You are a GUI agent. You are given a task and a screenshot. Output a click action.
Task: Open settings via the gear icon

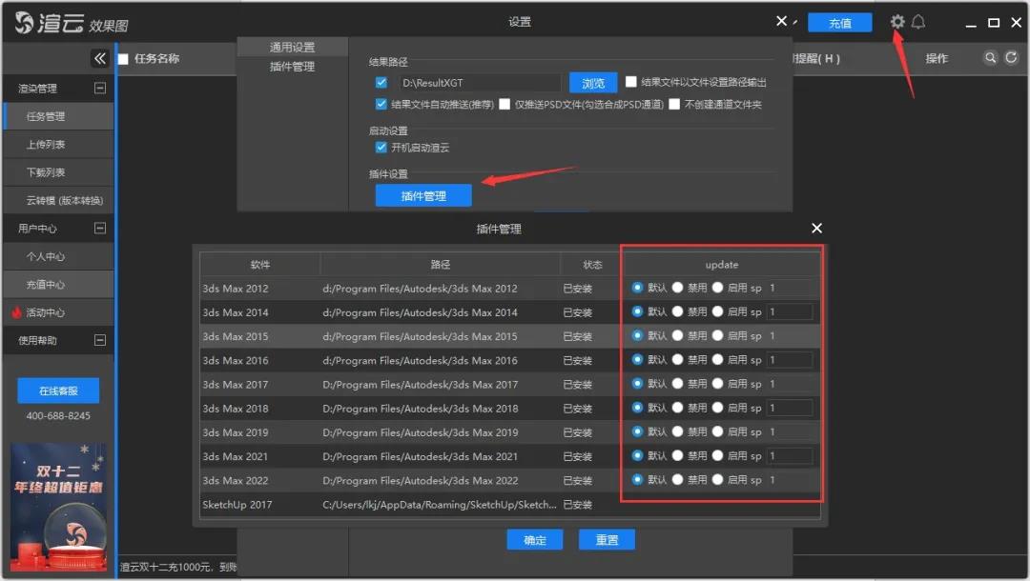pyautogui.click(x=896, y=22)
